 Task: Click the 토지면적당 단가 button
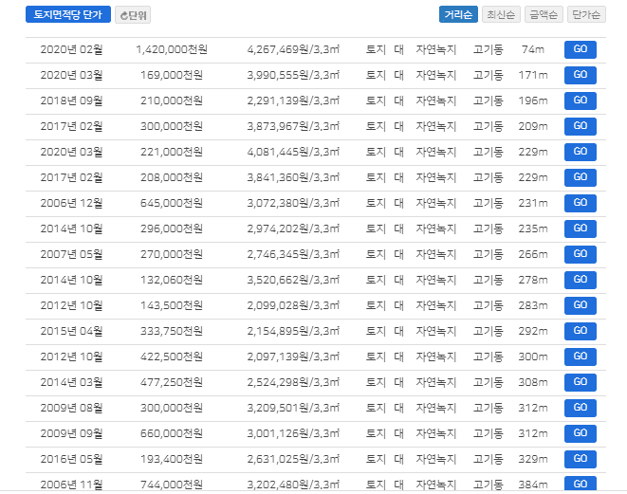point(68,15)
